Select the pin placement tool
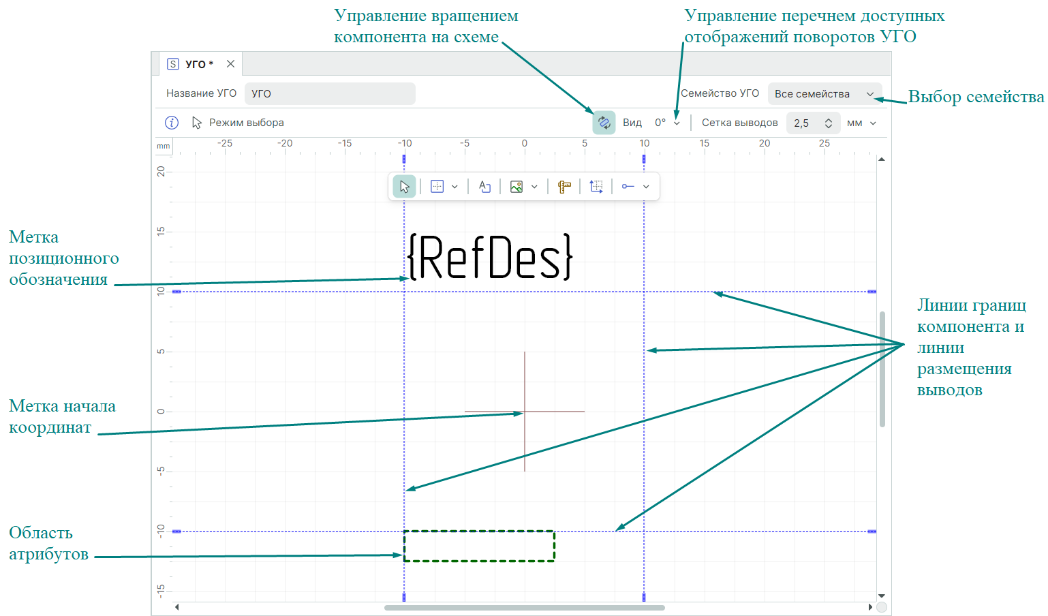This screenshot has height=616, width=1048. [628, 187]
